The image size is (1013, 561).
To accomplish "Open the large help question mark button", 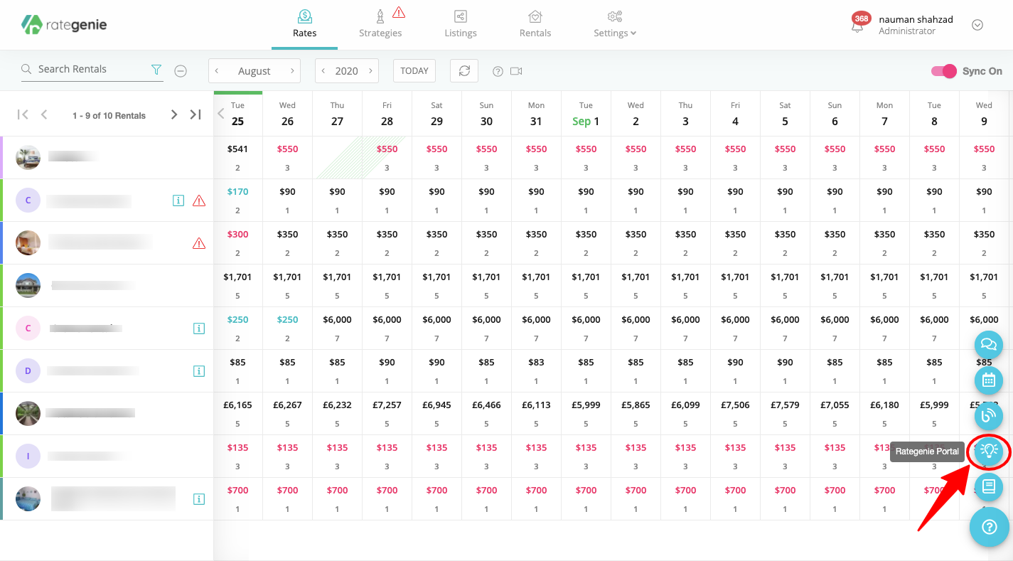I will (990, 528).
